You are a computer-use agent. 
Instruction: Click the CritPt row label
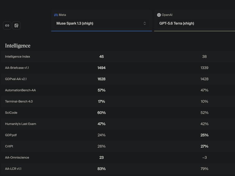coord(9,146)
